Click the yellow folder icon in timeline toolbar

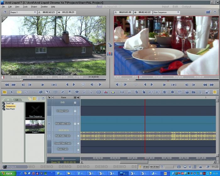tap(4, 92)
